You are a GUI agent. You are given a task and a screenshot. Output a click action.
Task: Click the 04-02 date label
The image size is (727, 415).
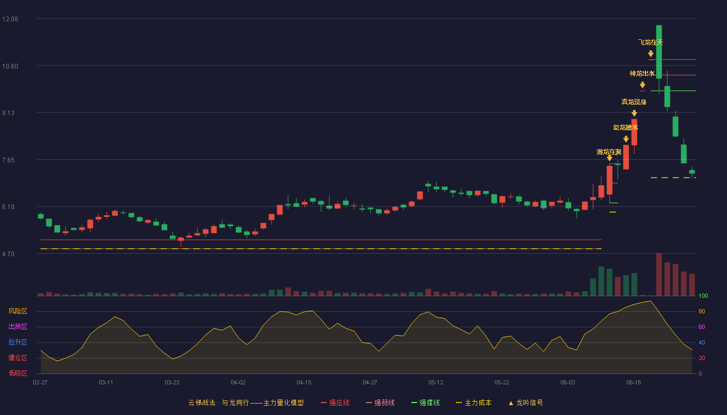coord(238,382)
